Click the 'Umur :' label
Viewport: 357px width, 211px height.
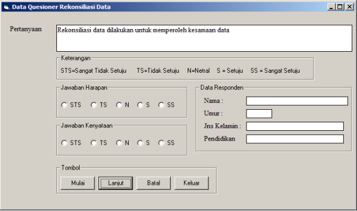point(214,113)
